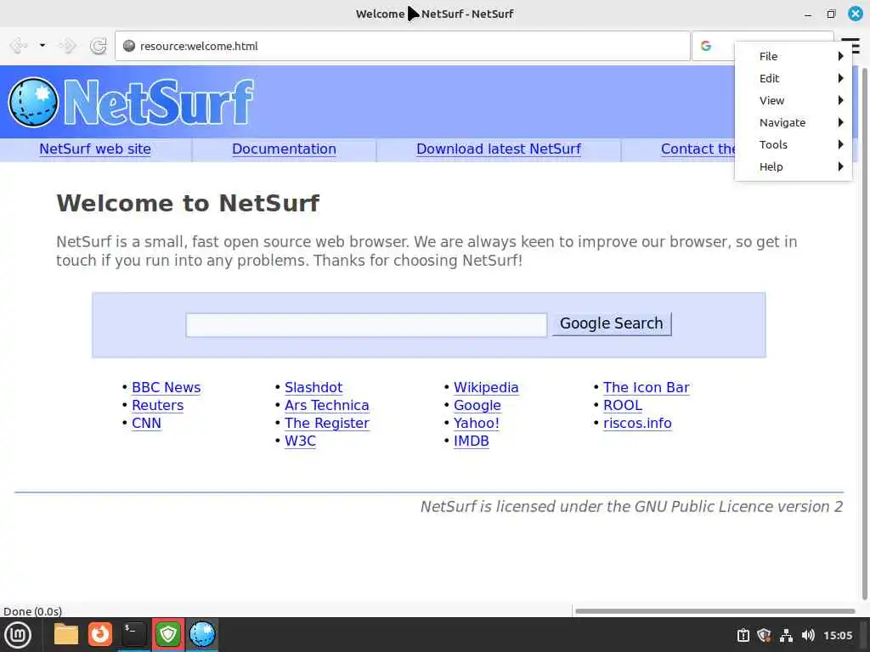
Task: Click the page search text field
Action: click(366, 325)
